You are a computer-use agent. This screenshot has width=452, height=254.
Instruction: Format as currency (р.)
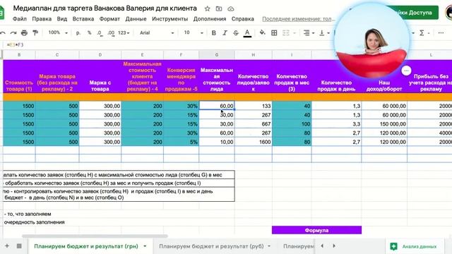(x=78, y=33)
